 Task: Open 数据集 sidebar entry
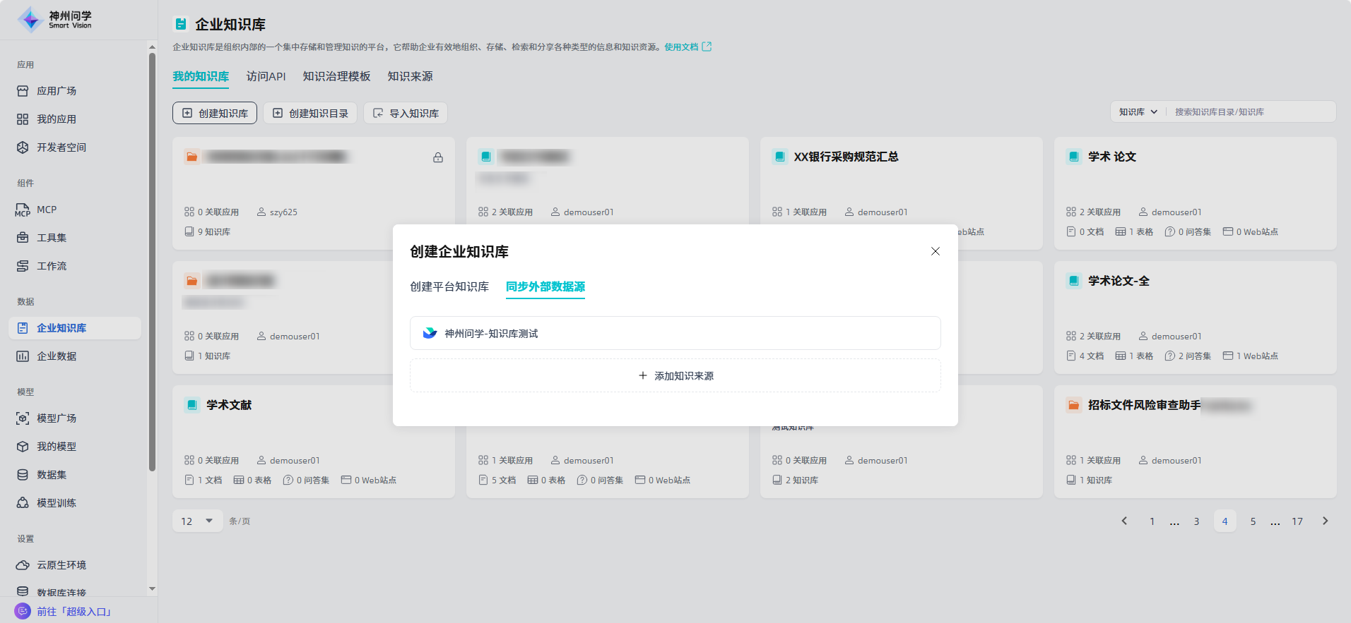click(x=52, y=475)
